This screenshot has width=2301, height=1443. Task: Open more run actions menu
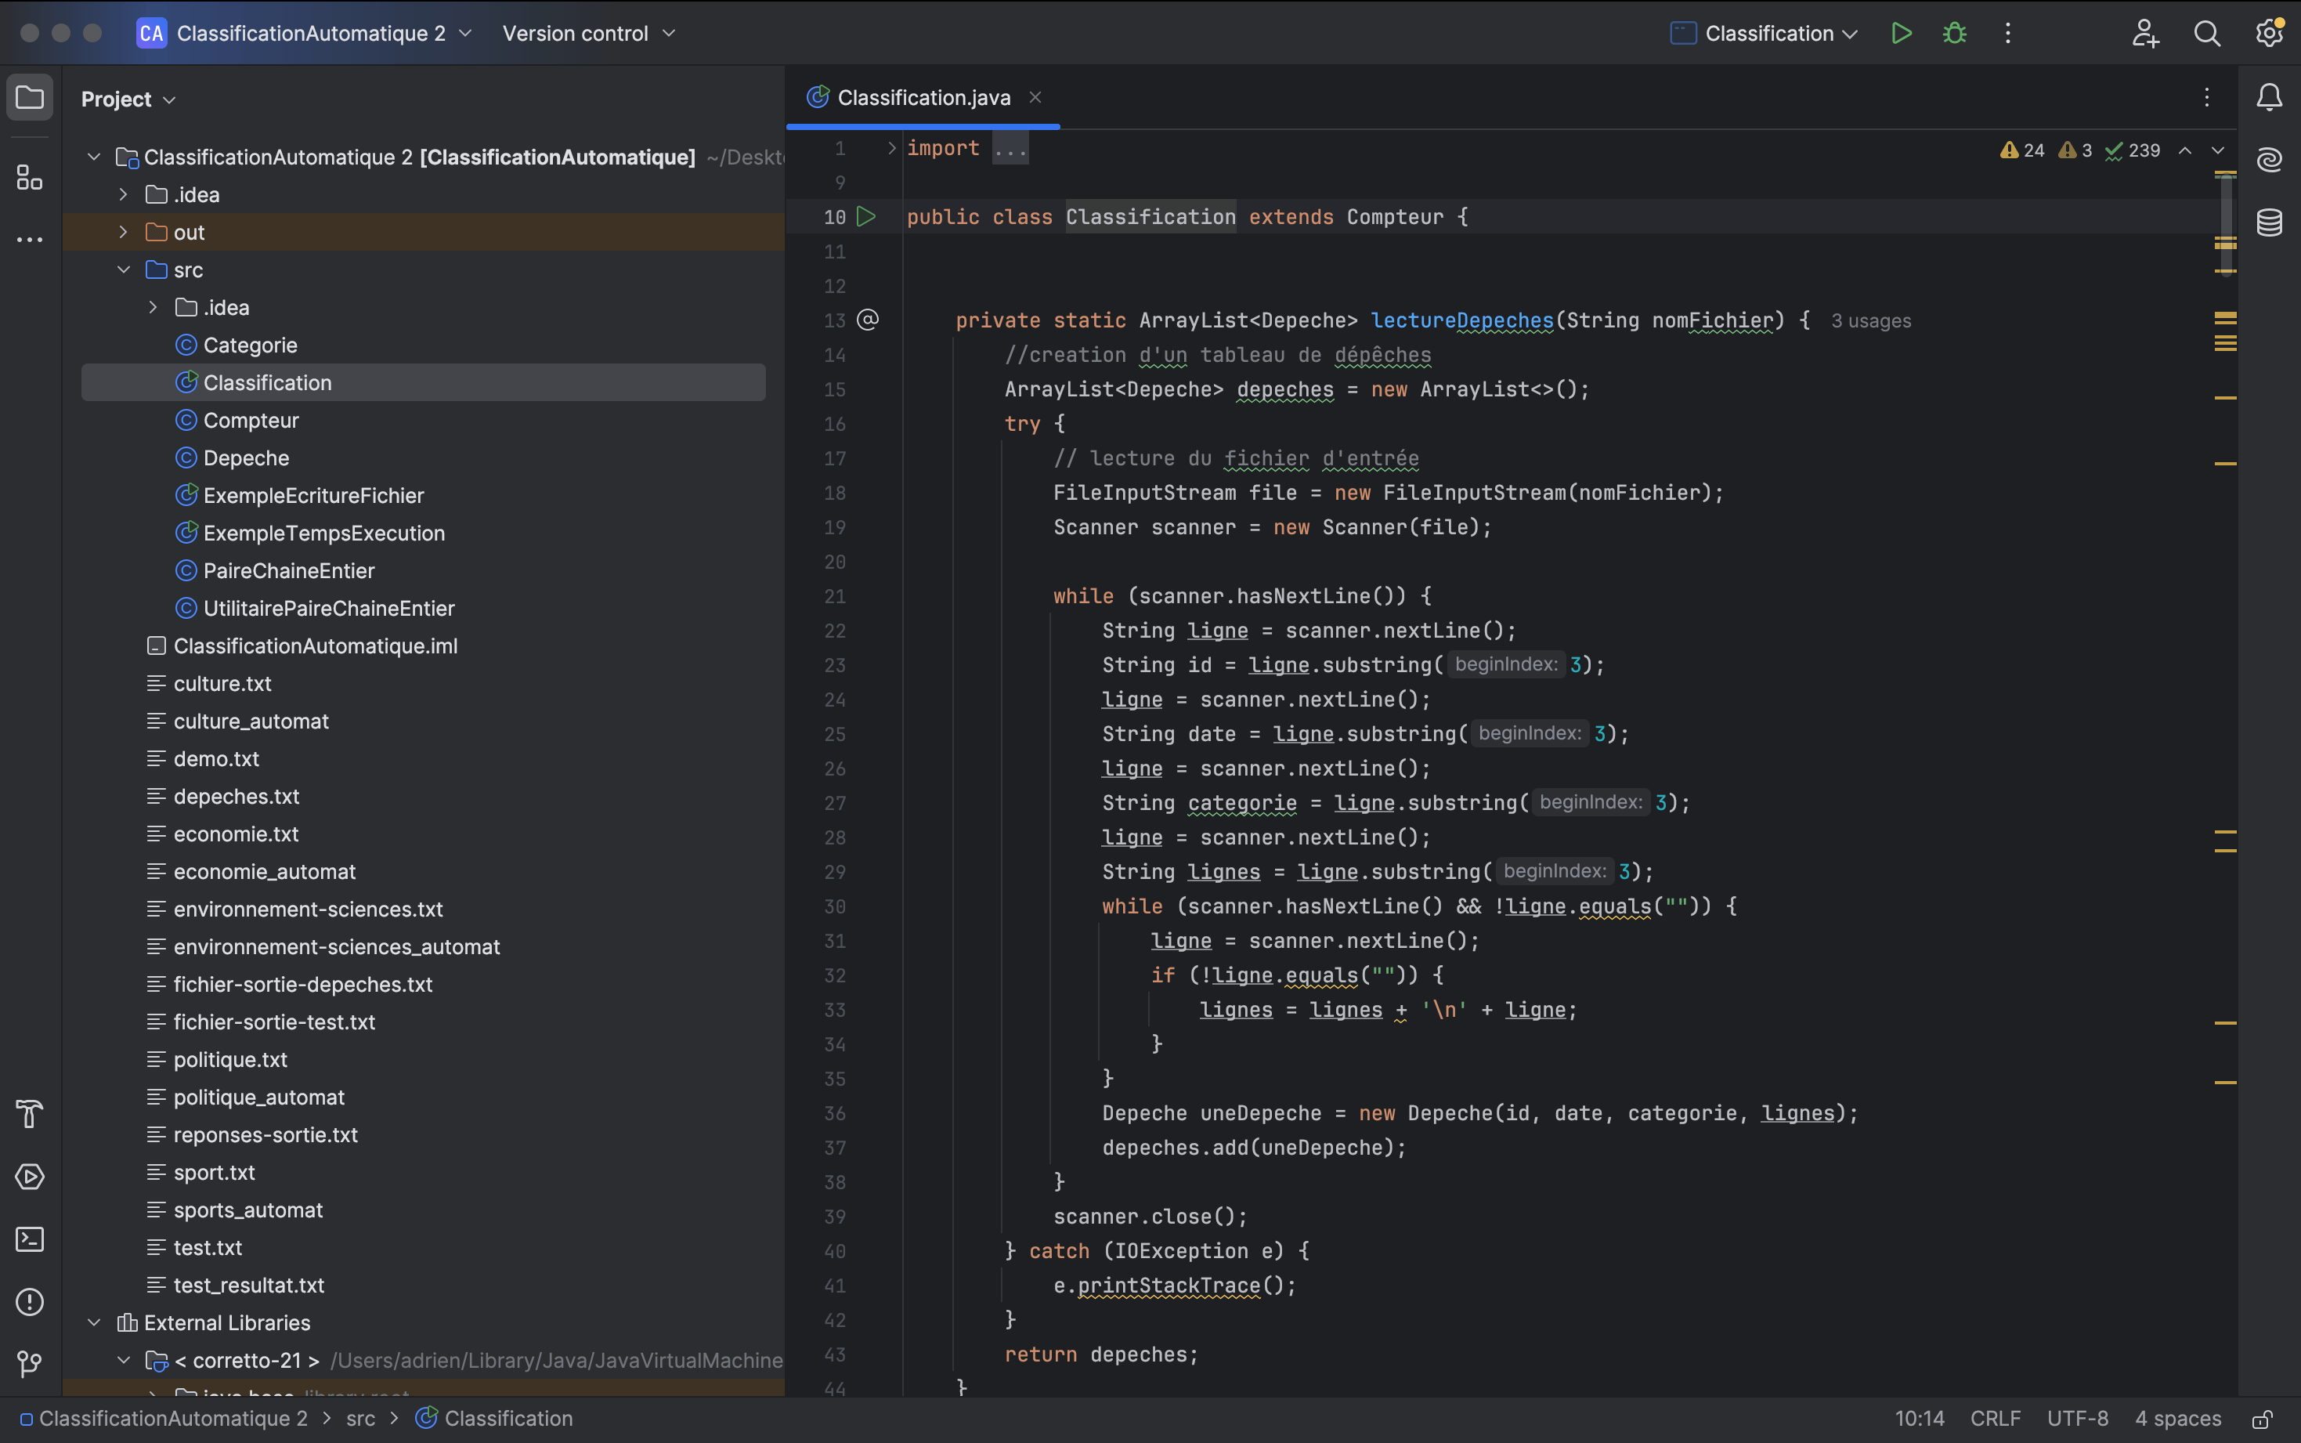pos(2007,34)
